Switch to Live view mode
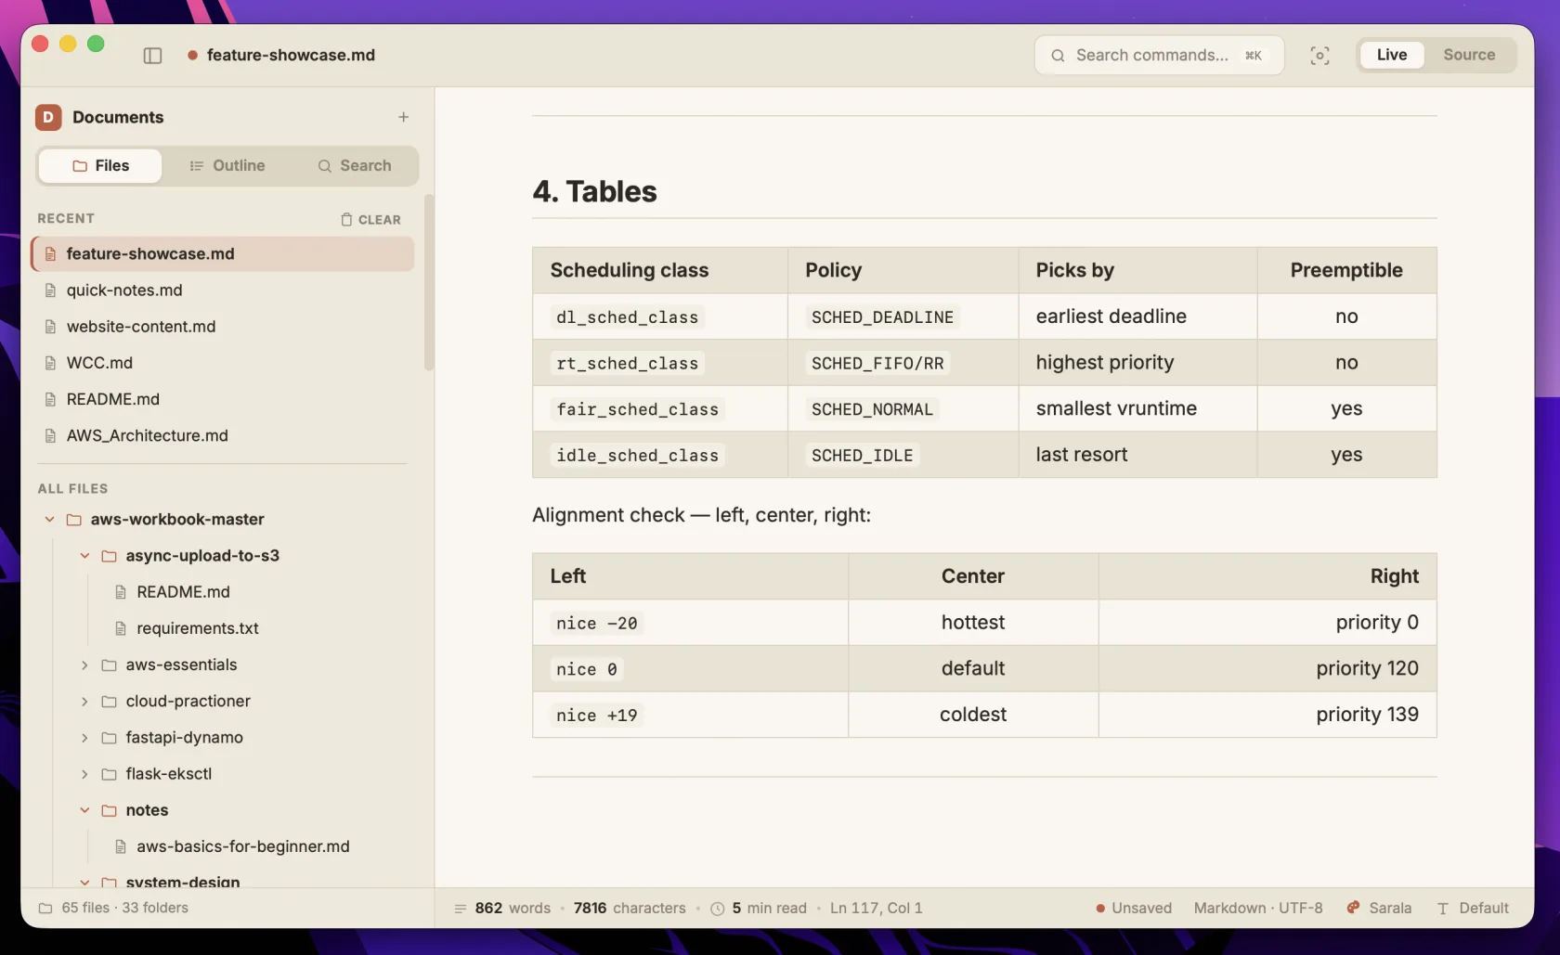1560x955 pixels. pos(1391,55)
